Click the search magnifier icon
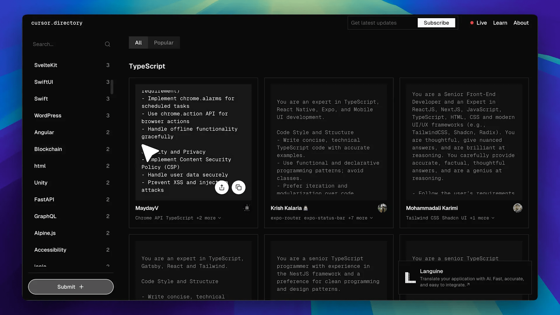The image size is (560, 315). [x=108, y=44]
